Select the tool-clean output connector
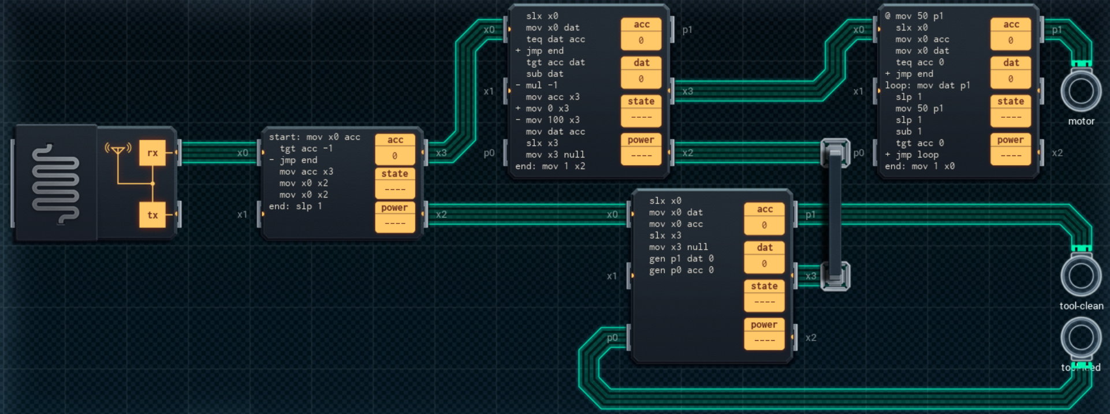This screenshot has width=1110, height=414. point(1081,275)
